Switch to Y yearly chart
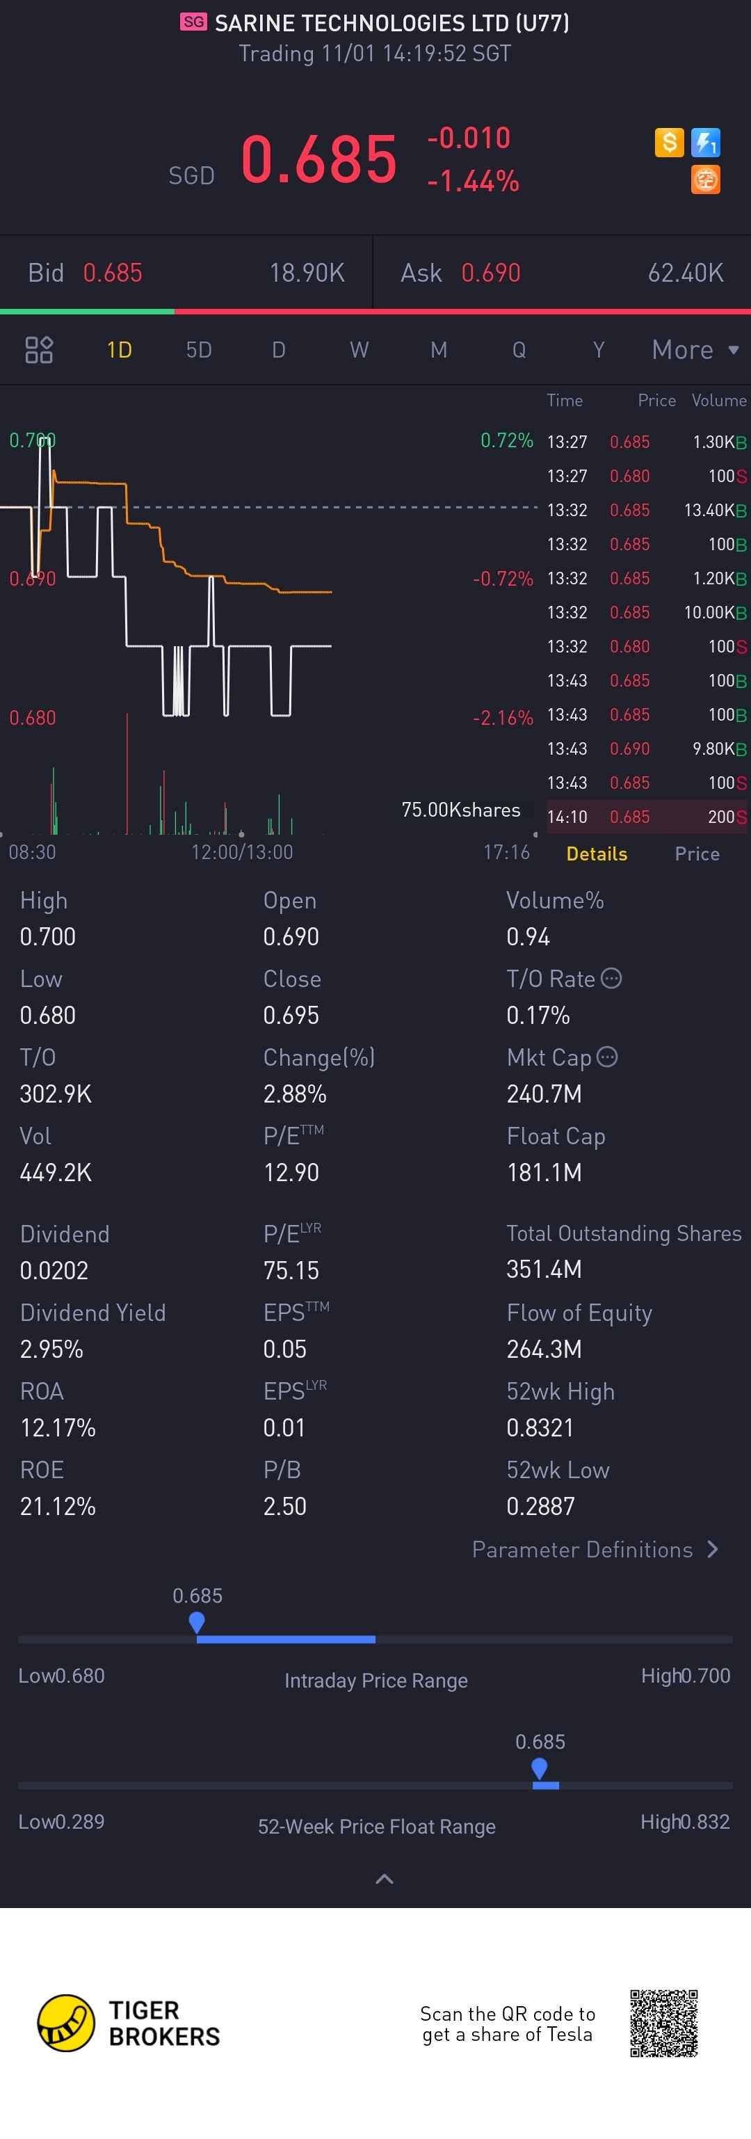This screenshot has width=751, height=2139. coord(598,350)
